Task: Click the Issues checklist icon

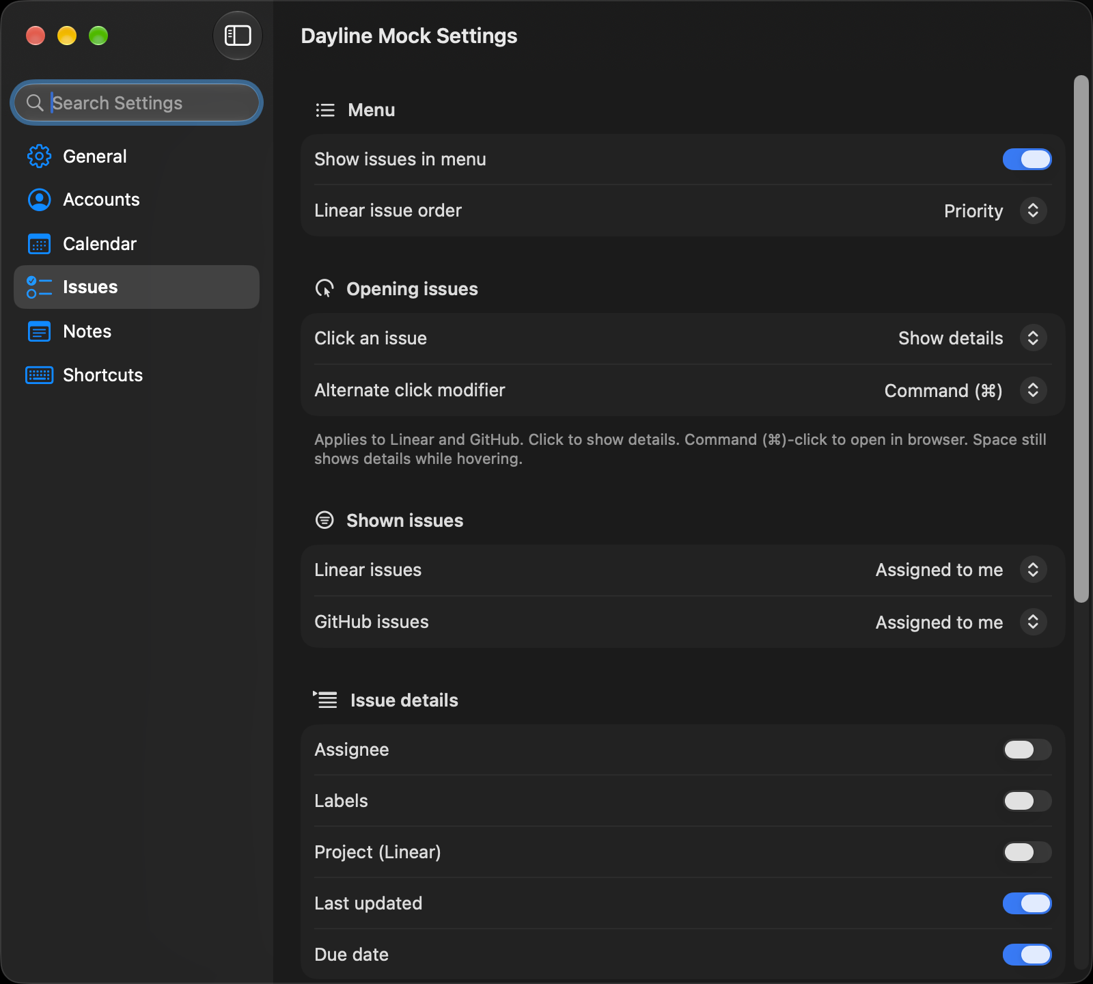Action: coord(39,287)
